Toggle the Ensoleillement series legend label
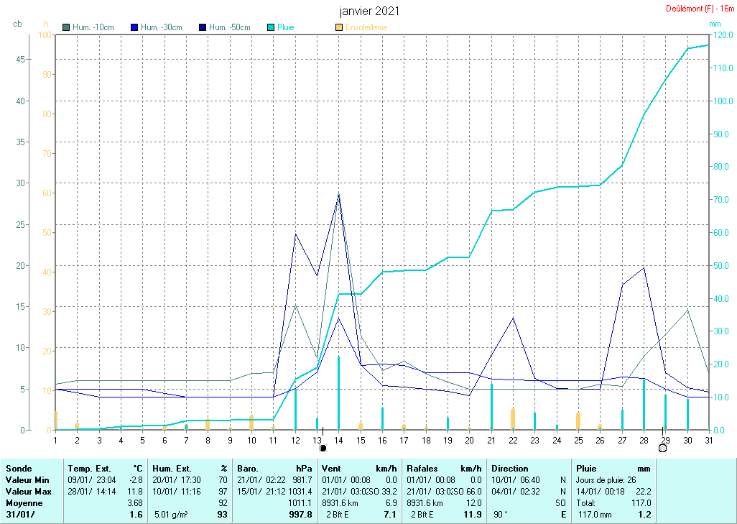This screenshot has height=524, width=737. pyautogui.click(x=367, y=27)
